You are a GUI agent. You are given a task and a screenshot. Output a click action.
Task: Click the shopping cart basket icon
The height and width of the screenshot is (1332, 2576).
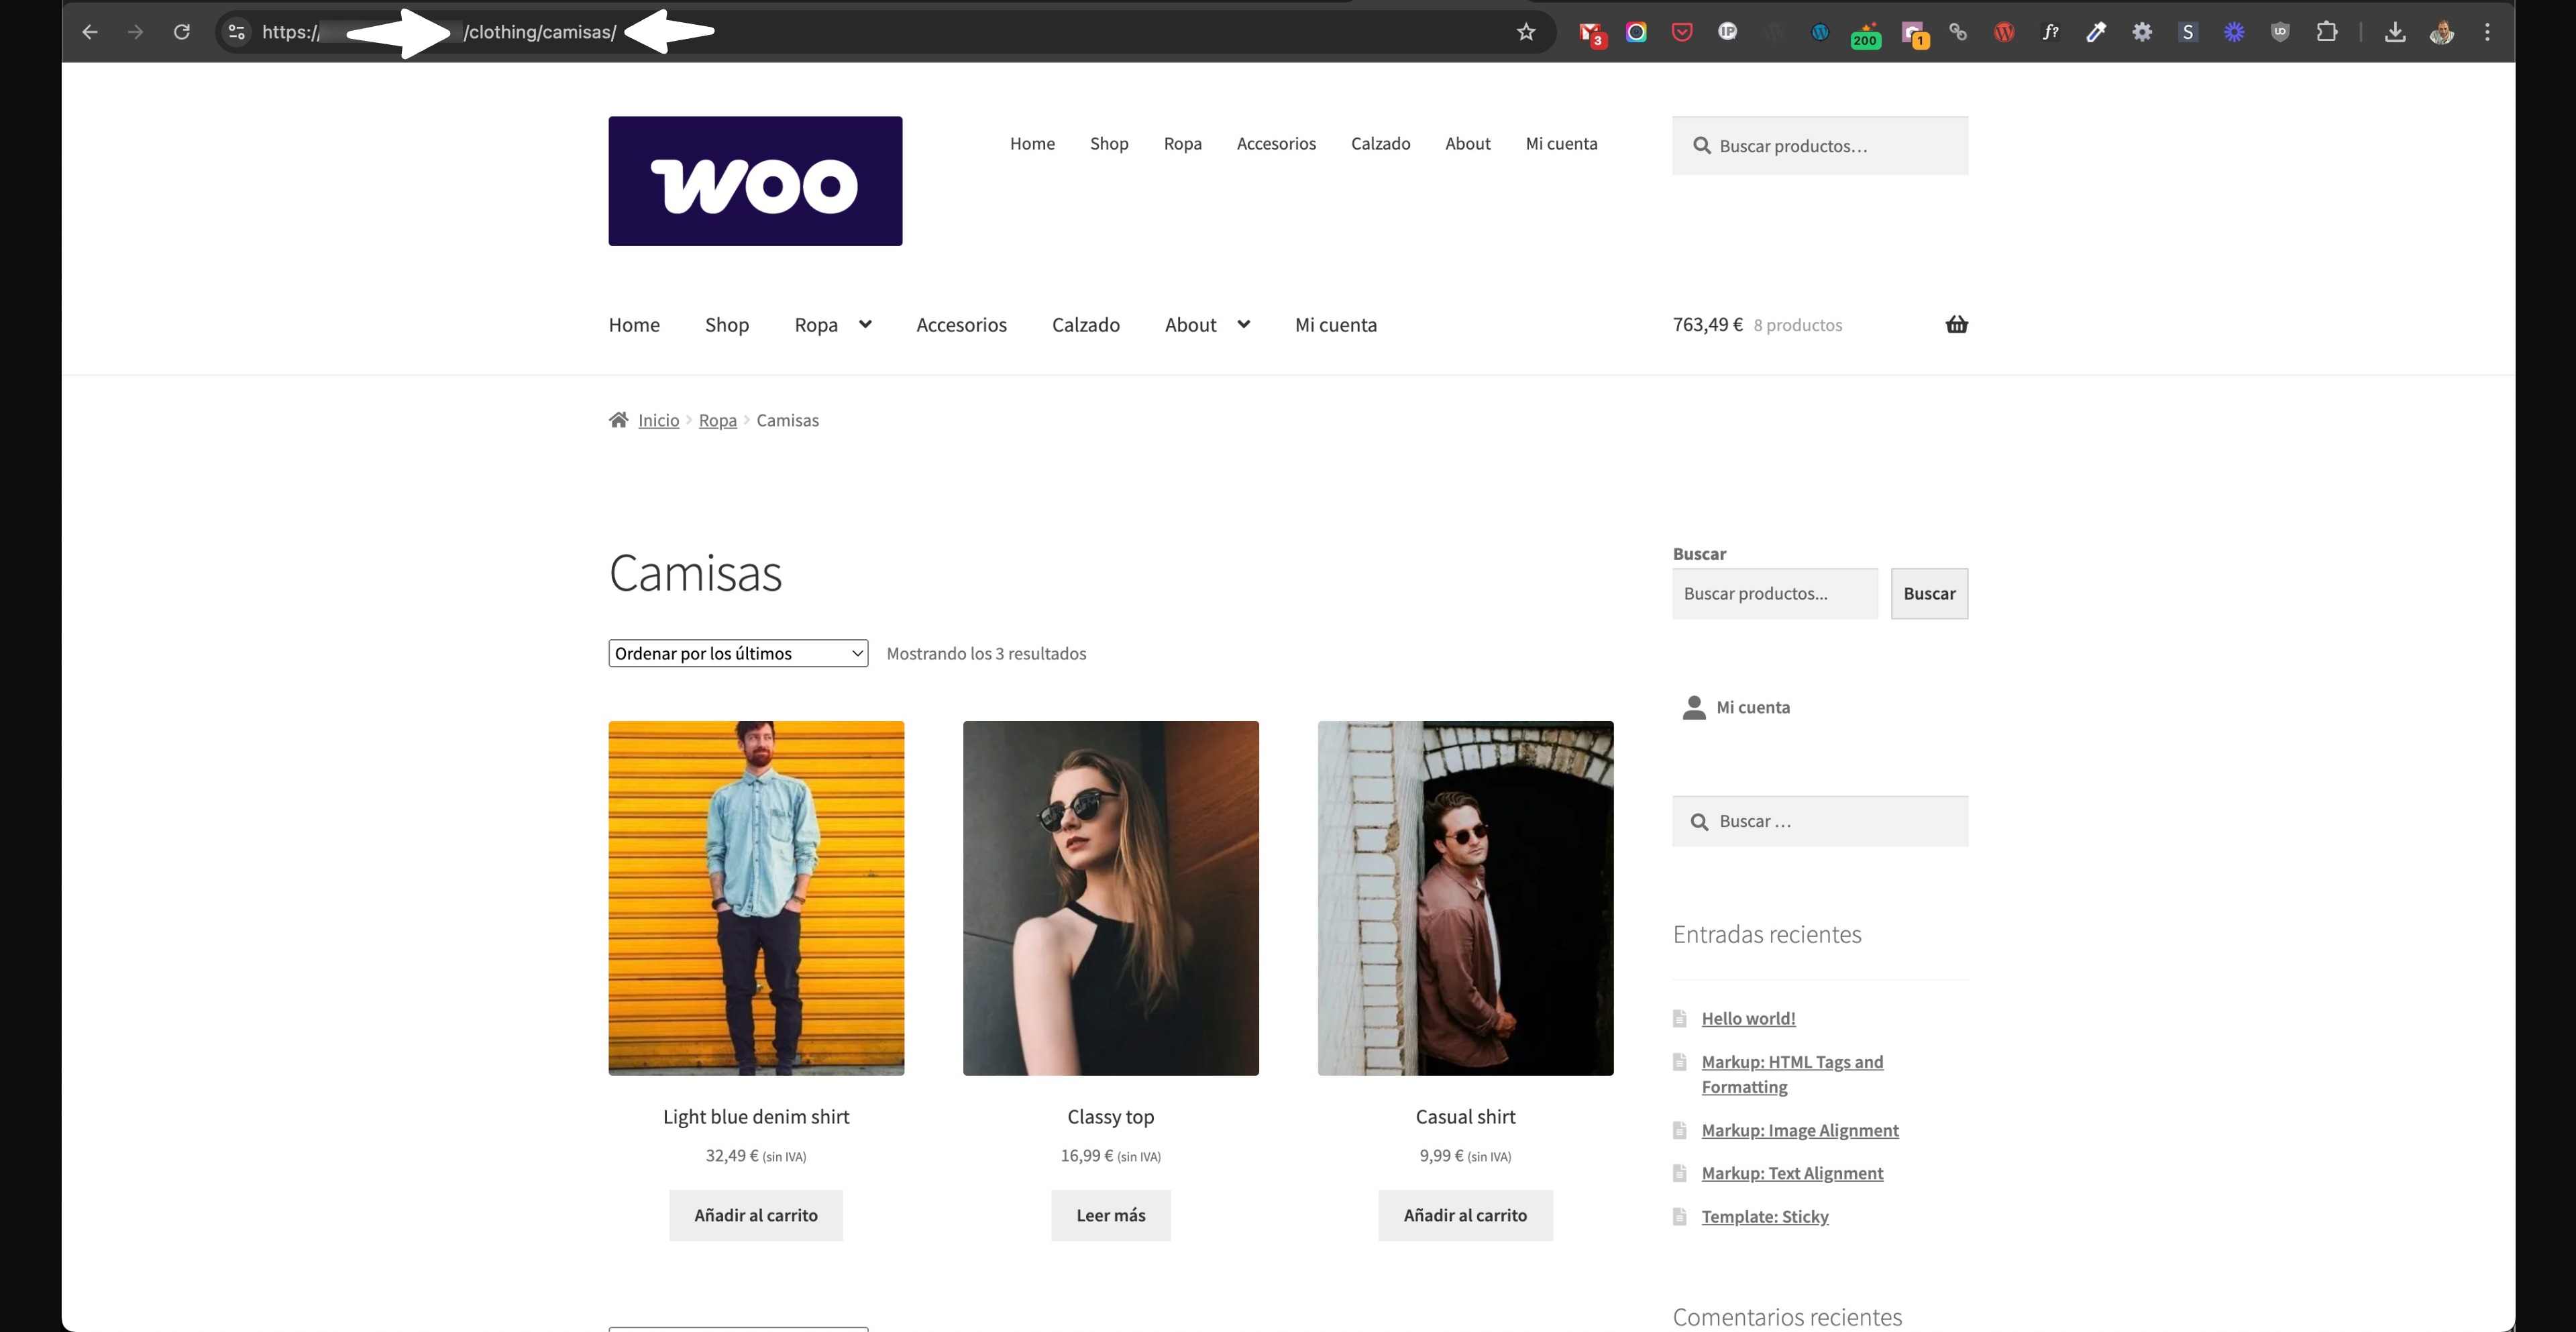1957,324
